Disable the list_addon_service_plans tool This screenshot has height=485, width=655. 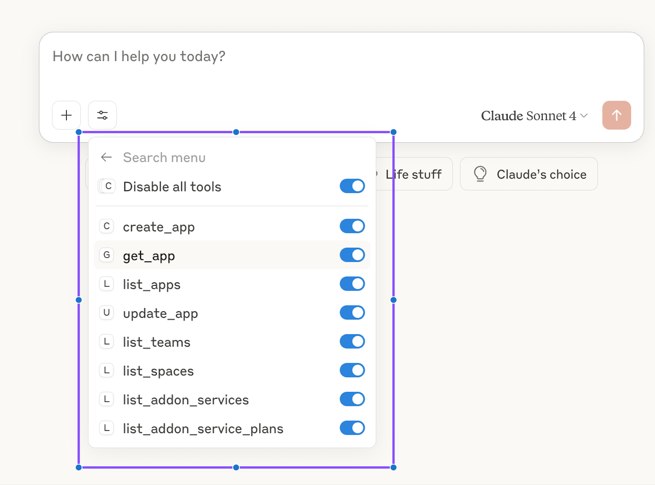click(x=352, y=428)
